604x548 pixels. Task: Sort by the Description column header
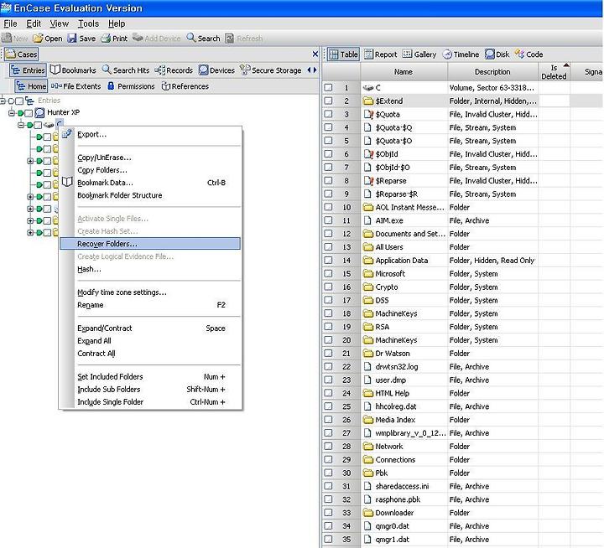pos(492,72)
